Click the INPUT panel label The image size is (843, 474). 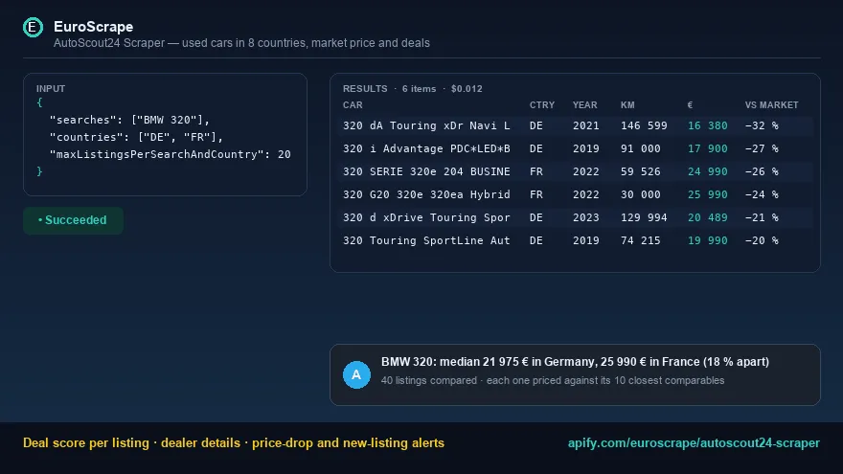[51, 89]
